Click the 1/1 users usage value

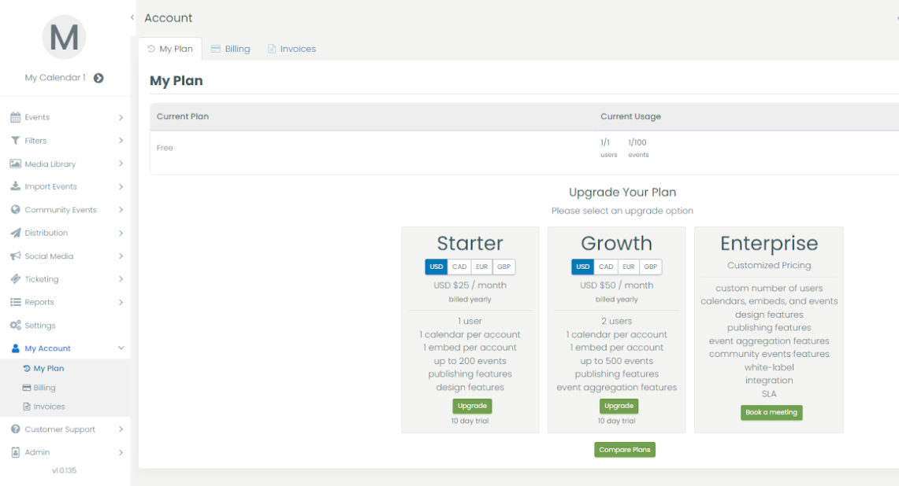point(605,142)
